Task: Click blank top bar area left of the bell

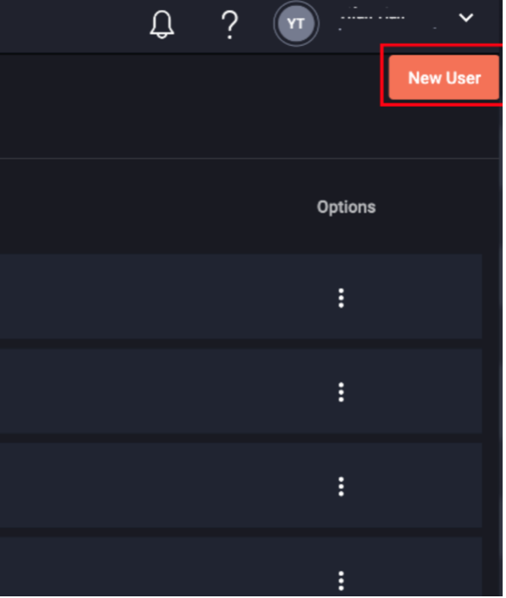Action: (x=69, y=25)
